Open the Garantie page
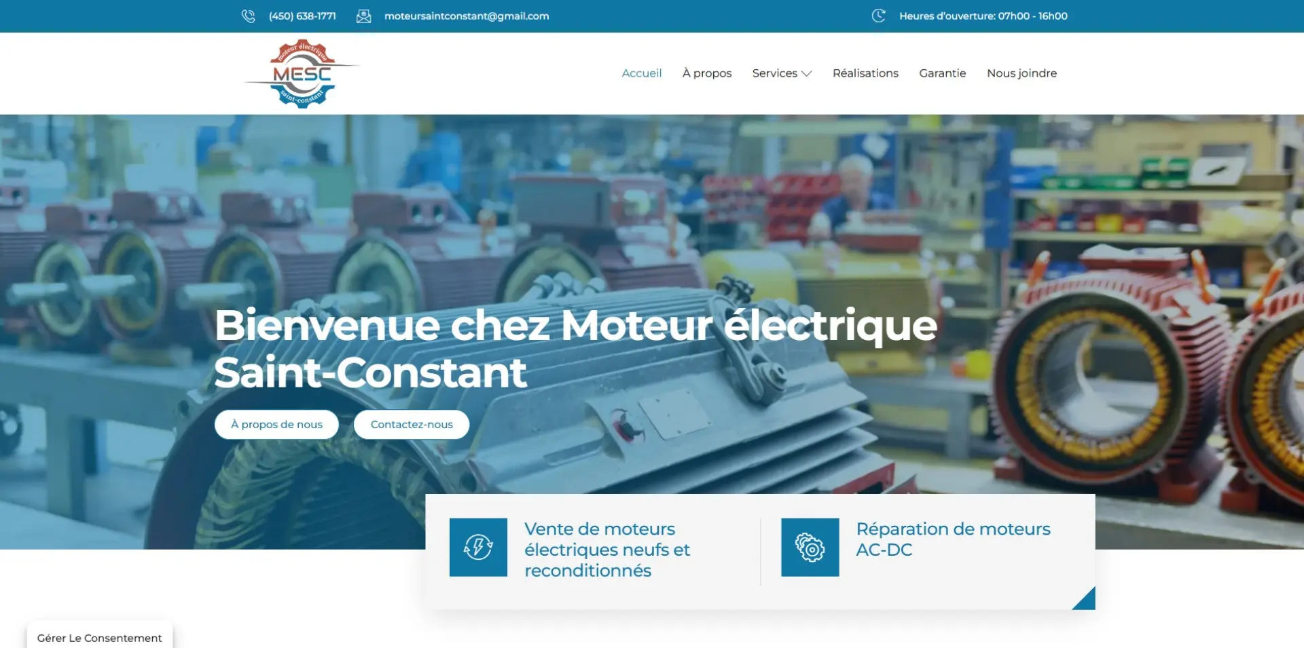This screenshot has height=648, width=1304. (x=942, y=73)
